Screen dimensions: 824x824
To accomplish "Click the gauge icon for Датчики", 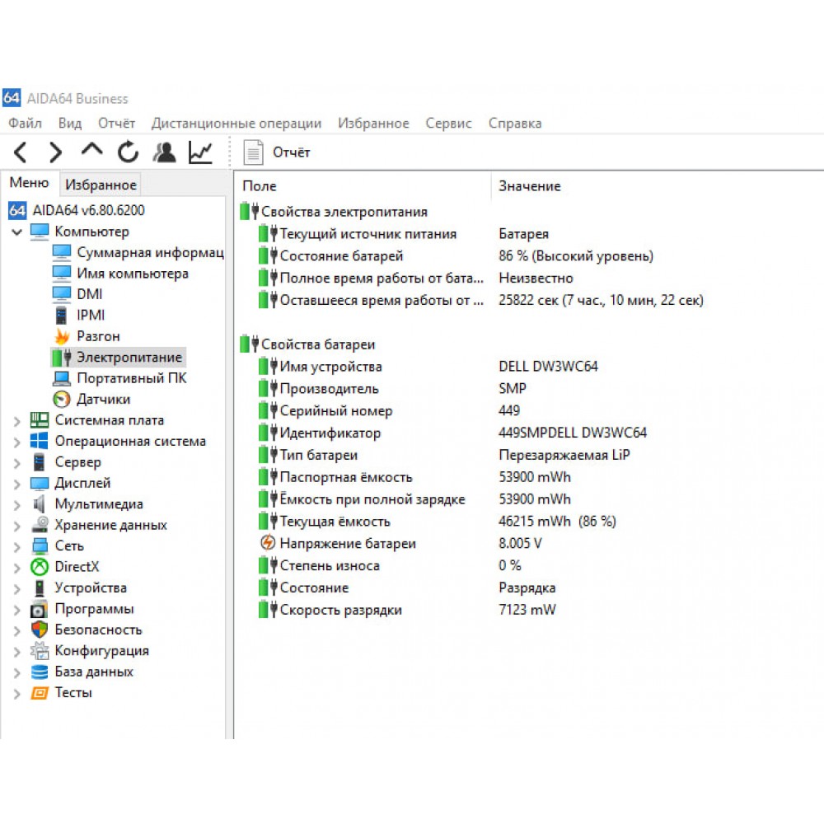I will [62, 400].
